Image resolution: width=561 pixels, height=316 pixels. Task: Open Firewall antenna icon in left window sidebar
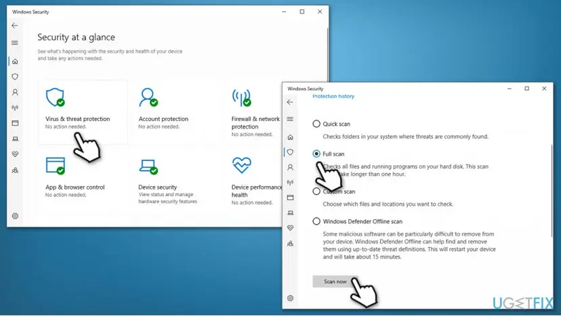click(x=15, y=108)
